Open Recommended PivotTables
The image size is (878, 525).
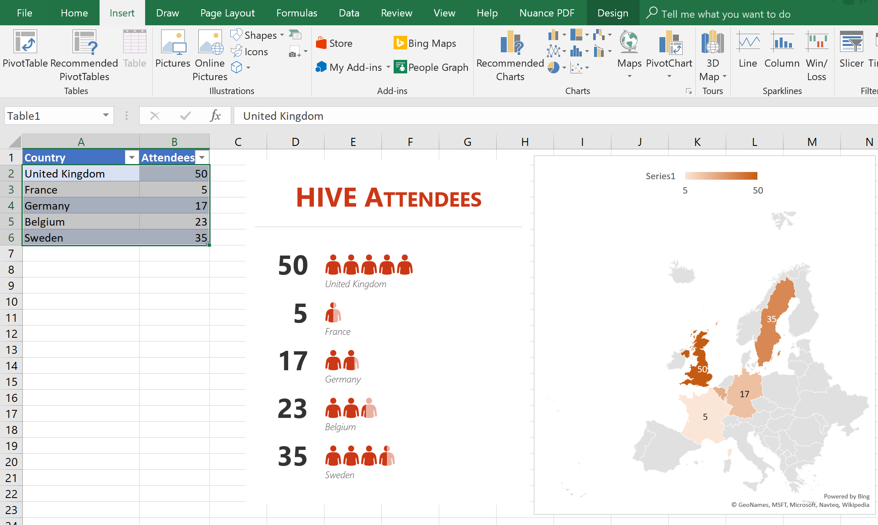click(x=84, y=55)
